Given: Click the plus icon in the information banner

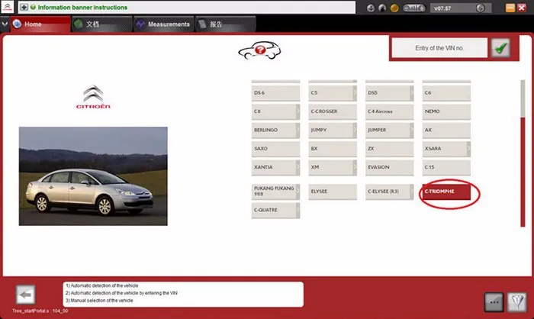Looking at the screenshot, I should pyautogui.click(x=24, y=7).
